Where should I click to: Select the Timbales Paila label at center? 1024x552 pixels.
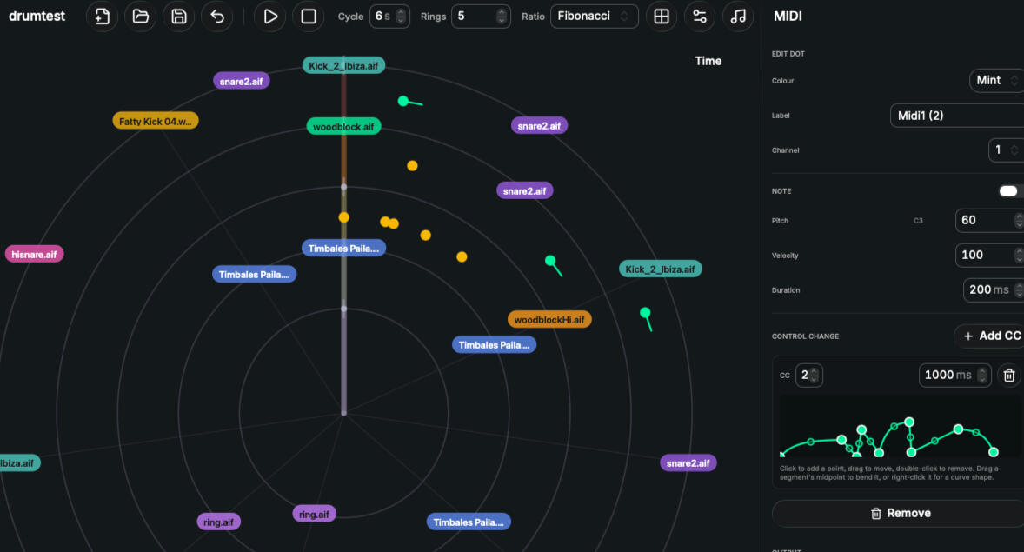(x=343, y=249)
